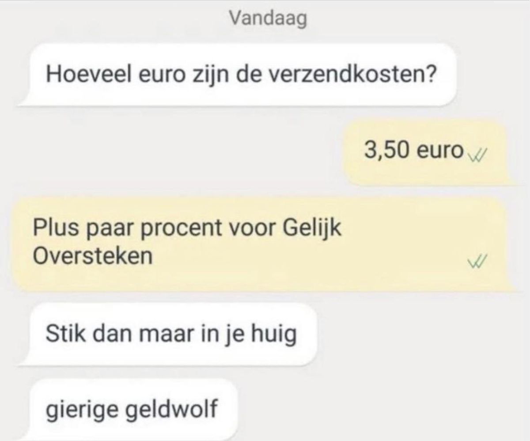Click the double-check read receipt on 3,50 euro
The width and height of the screenshot is (530, 441).
point(476,155)
